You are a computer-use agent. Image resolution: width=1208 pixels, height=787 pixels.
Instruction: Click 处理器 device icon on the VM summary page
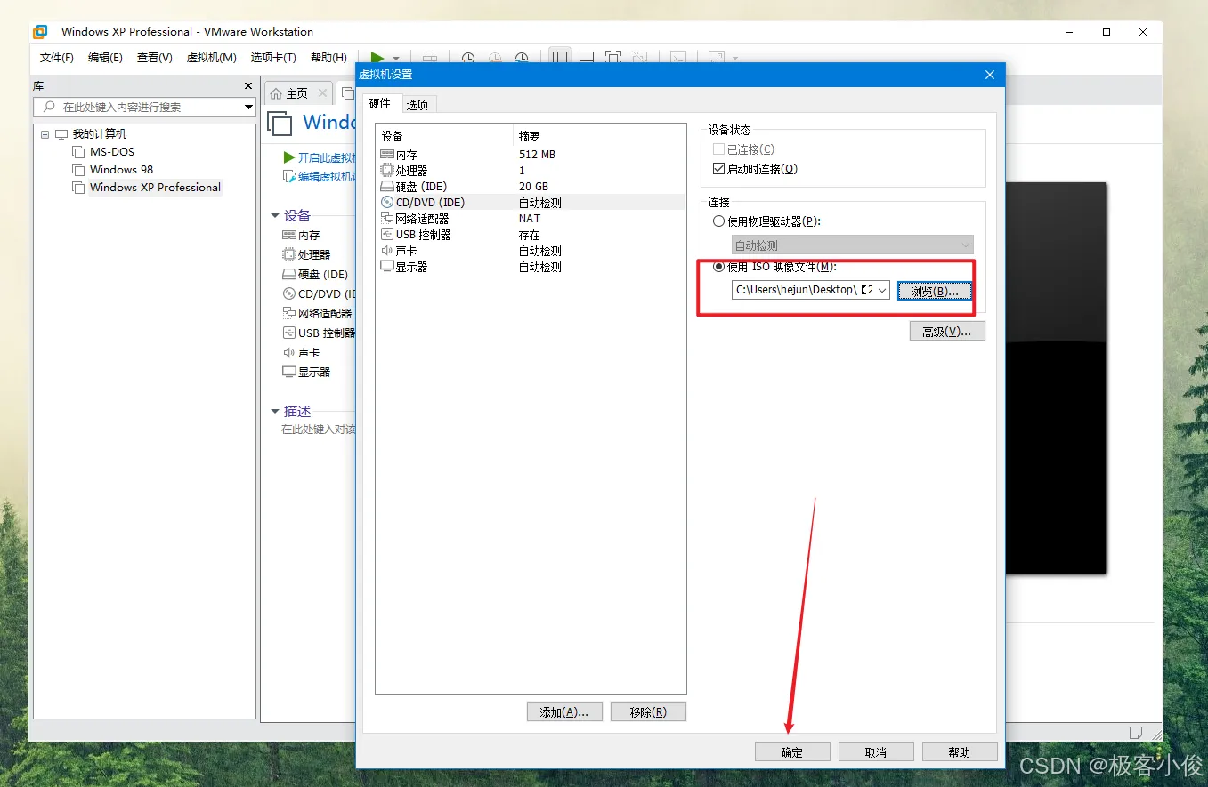tap(288, 254)
